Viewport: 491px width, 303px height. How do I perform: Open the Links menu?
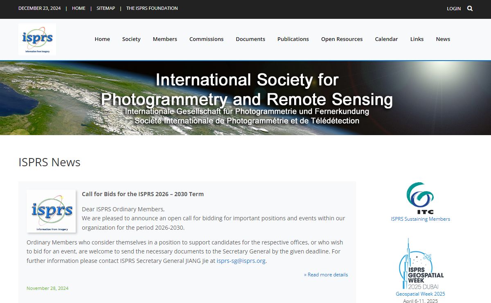click(417, 39)
